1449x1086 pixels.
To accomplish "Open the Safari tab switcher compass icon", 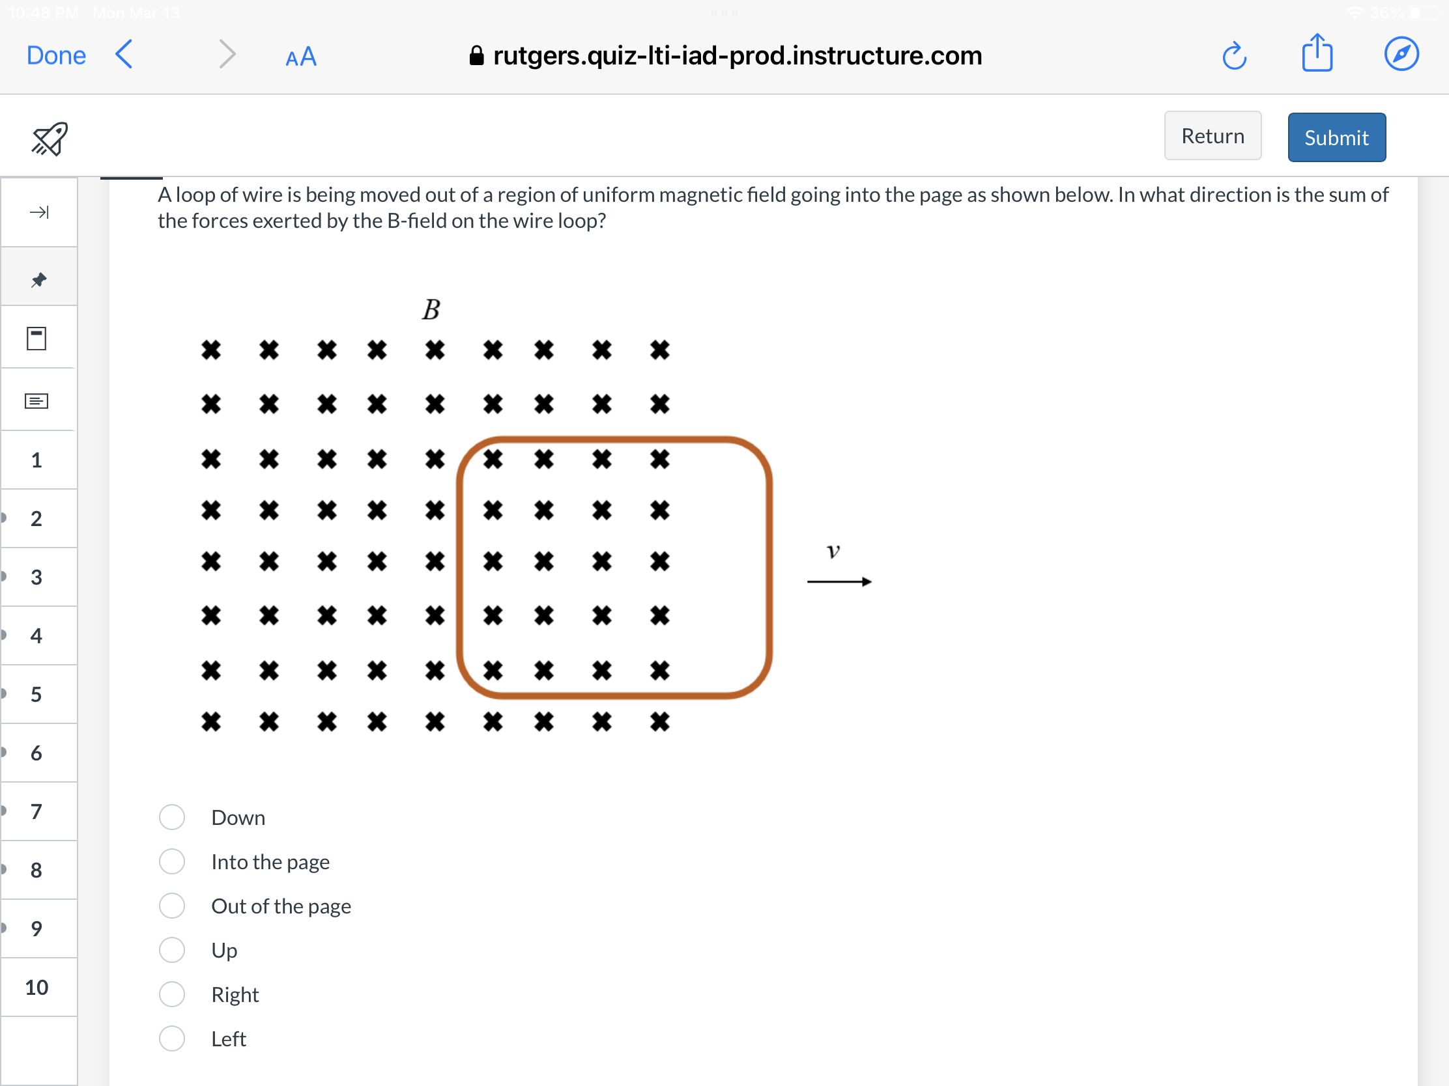I will pyautogui.click(x=1401, y=53).
